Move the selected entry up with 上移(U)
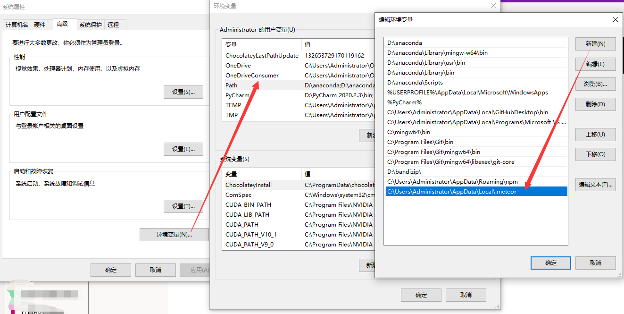Viewport: 624px width, 314px height. point(595,134)
